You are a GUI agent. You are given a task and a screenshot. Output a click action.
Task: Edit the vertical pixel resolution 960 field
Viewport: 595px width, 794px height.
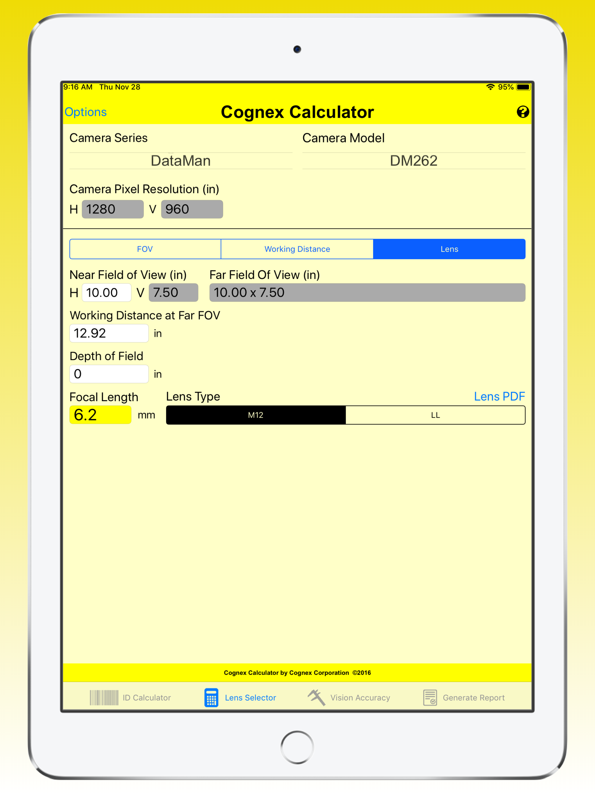pos(192,209)
